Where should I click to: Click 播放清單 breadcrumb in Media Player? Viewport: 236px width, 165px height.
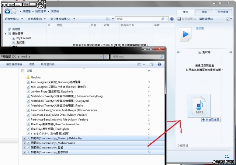41,11
